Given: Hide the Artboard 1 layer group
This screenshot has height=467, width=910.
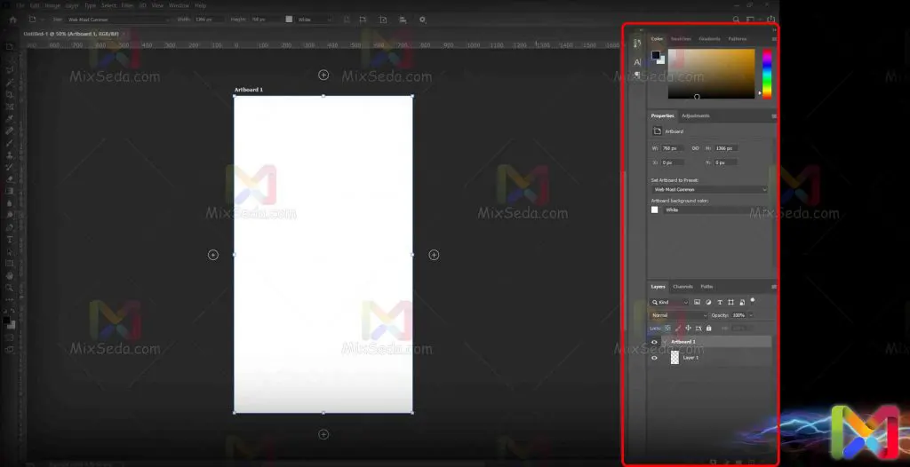Looking at the screenshot, I should click(x=655, y=342).
